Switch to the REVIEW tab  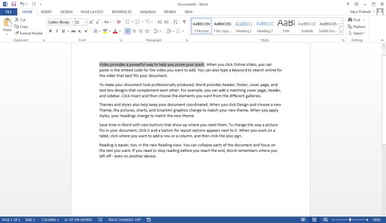click(170, 12)
